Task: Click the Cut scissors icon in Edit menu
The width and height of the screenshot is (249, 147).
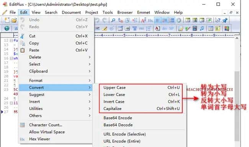Action: (22, 36)
